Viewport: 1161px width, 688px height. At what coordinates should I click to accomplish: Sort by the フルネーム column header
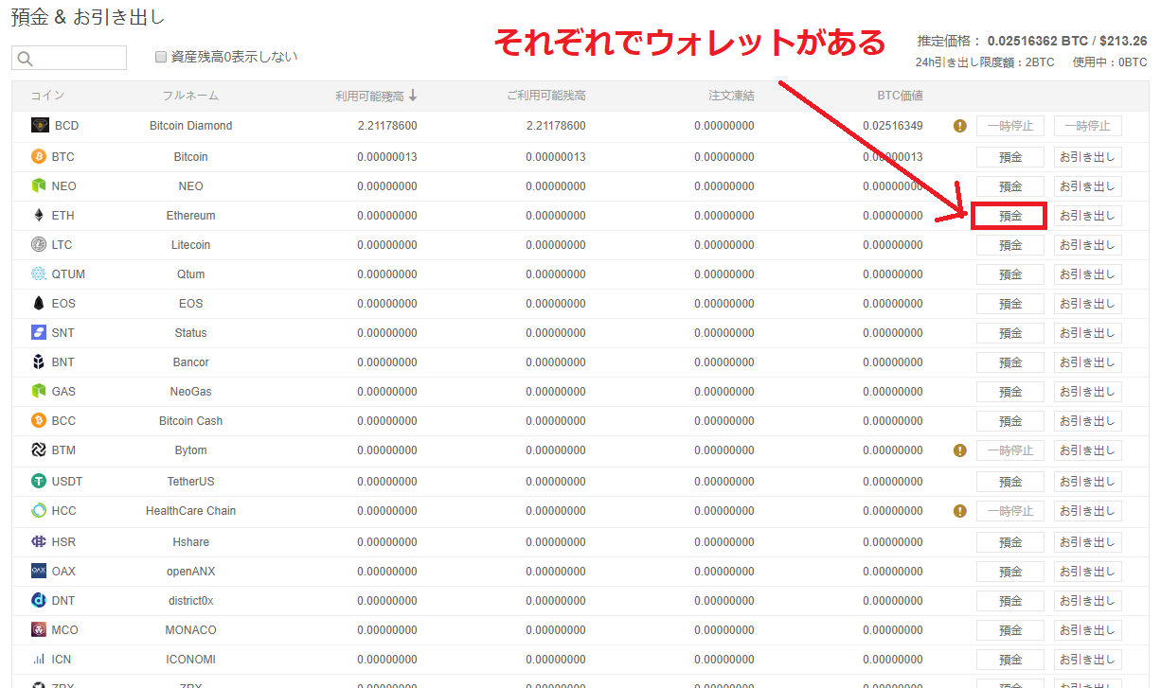click(190, 96)
